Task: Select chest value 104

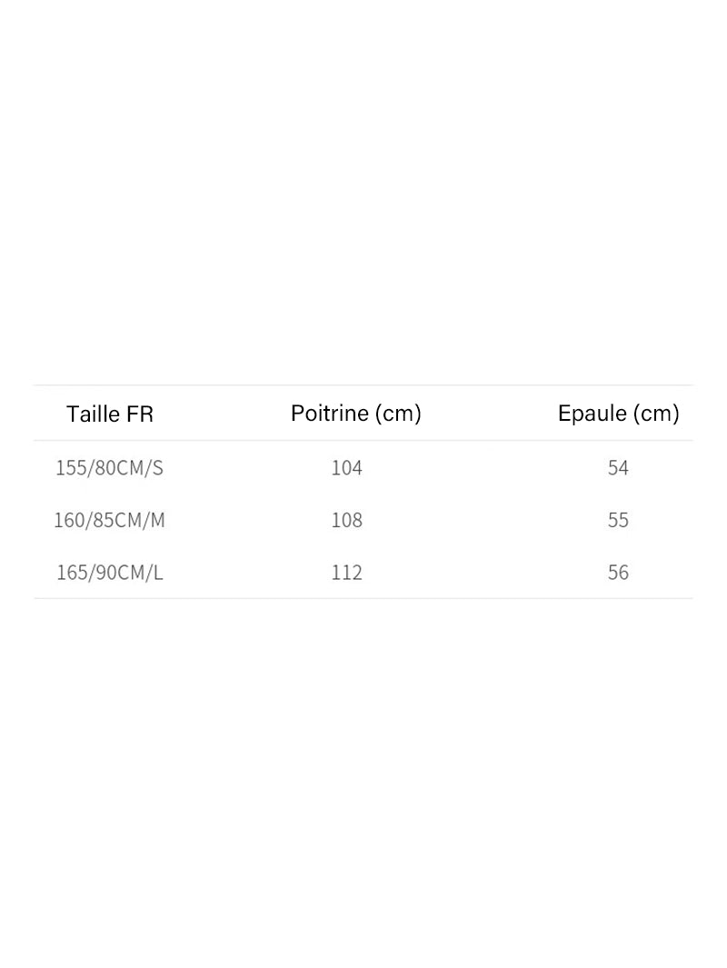Action: (347, 467)
